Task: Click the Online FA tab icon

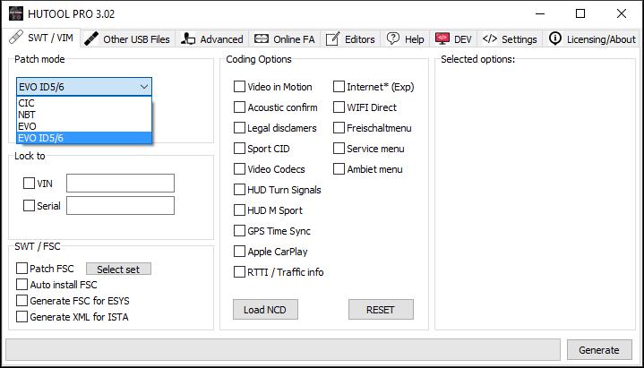Action: [261, 39]
